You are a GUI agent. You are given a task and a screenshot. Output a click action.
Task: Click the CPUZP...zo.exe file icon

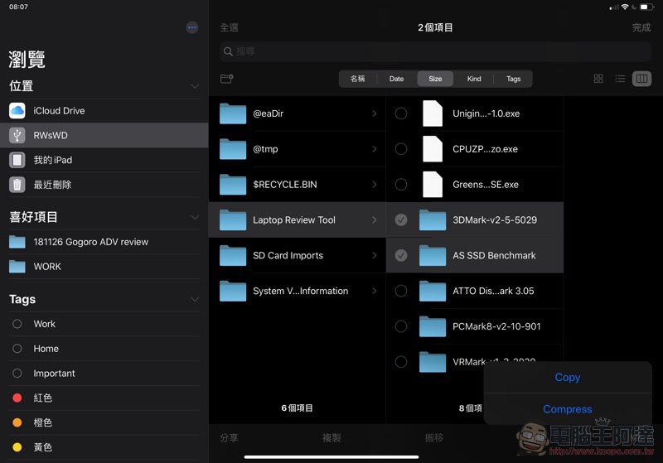(433, 149)
